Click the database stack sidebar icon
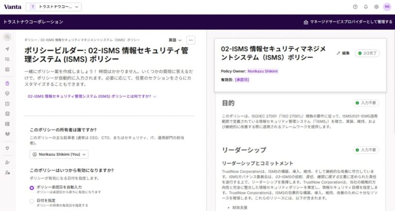 7,114
